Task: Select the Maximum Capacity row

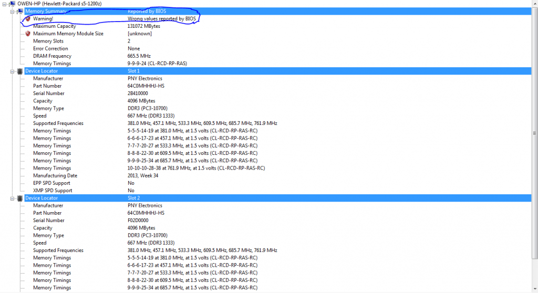Action: coord(54,26)
